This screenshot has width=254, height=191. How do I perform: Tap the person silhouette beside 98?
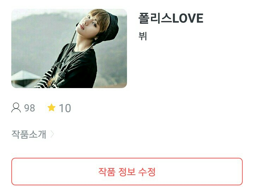coord(16,108)
